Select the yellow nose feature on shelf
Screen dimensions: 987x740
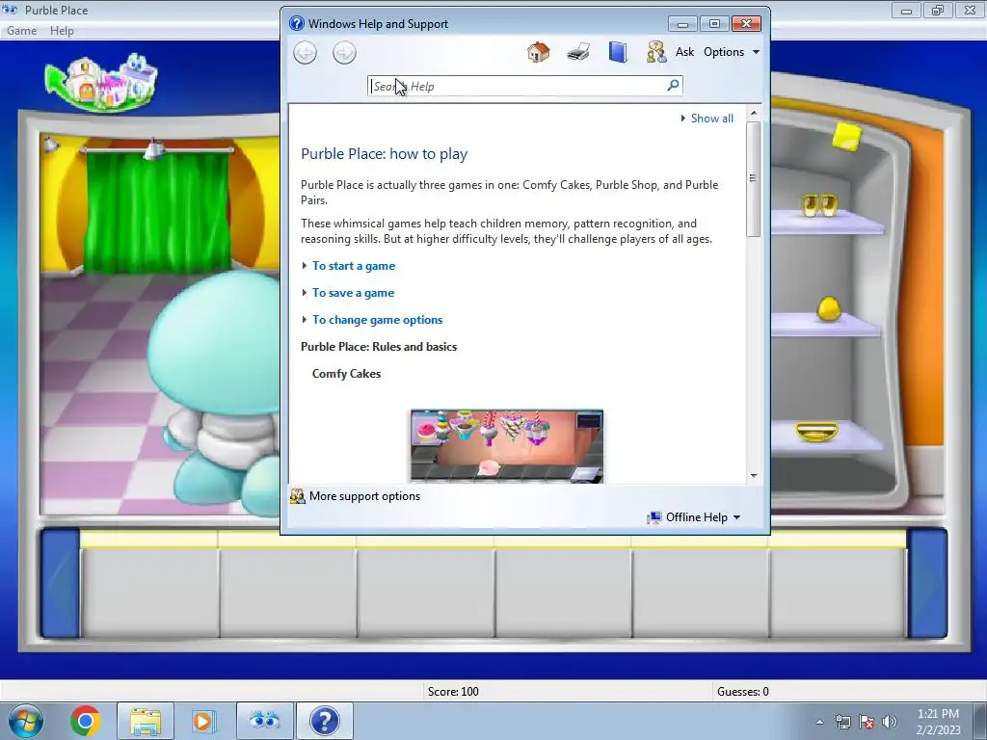pyautogui.click(x=829, y=308)
